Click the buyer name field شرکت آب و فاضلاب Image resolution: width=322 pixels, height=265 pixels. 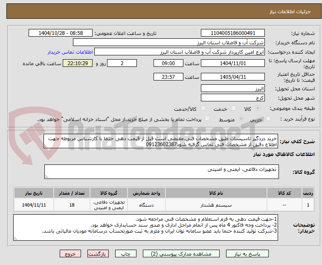169,43
